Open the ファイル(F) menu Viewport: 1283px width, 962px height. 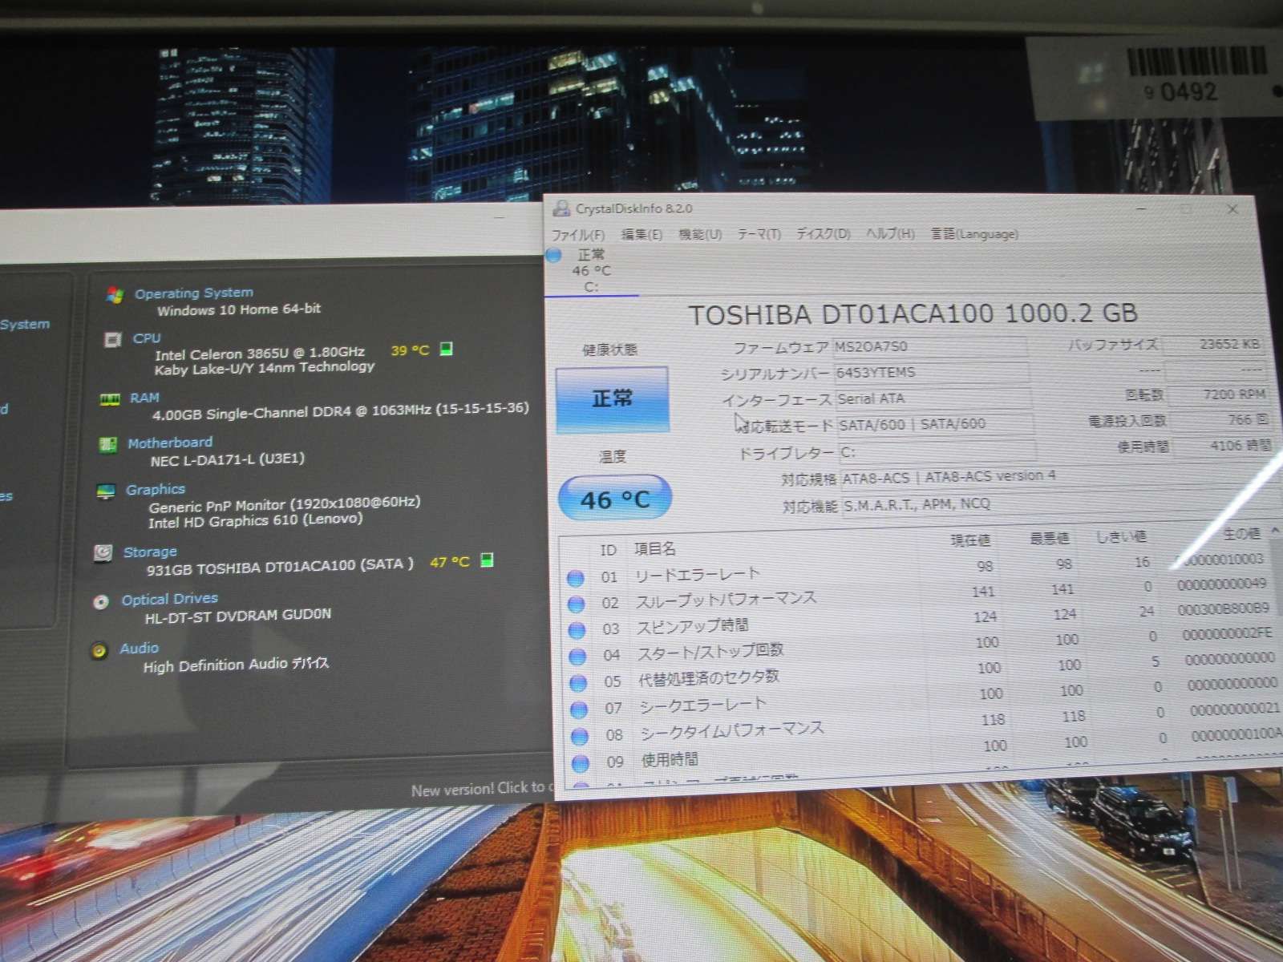tap(578, 235)
